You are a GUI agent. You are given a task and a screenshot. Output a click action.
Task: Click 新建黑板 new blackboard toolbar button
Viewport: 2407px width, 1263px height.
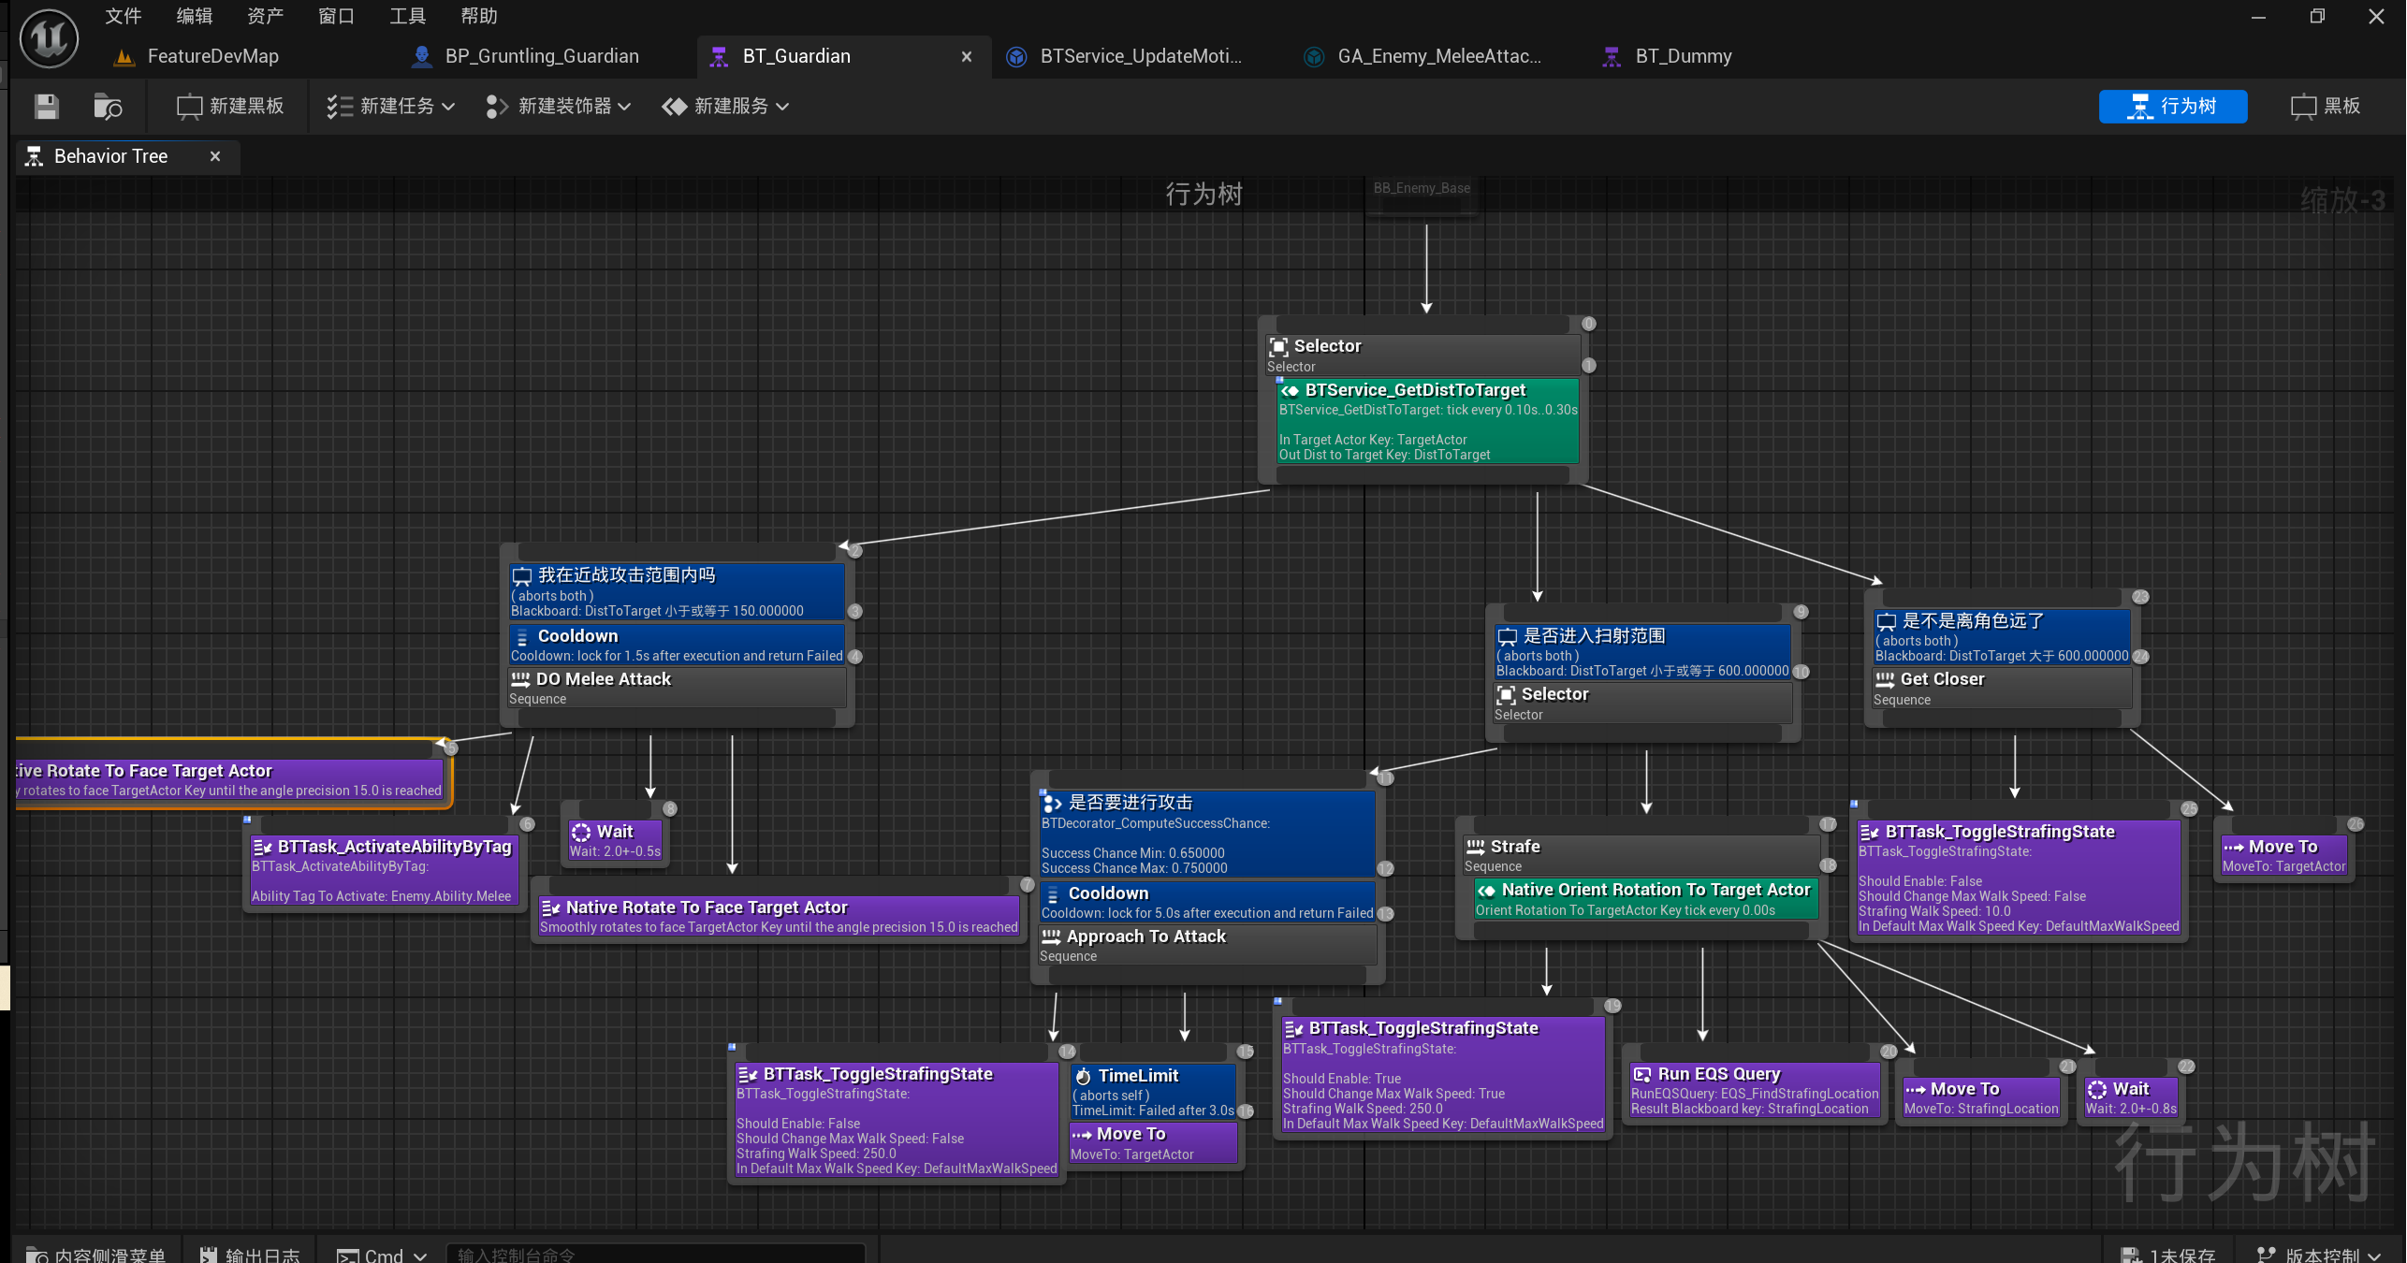tap(230, 107)
